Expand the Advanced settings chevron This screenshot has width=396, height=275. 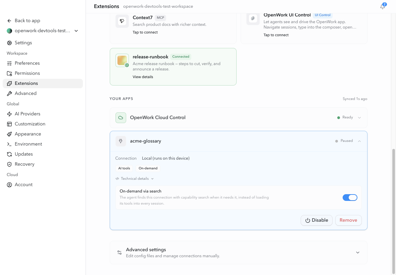(x=358, y=253)
